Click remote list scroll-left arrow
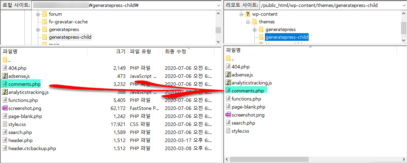 [x=227, y=159]
